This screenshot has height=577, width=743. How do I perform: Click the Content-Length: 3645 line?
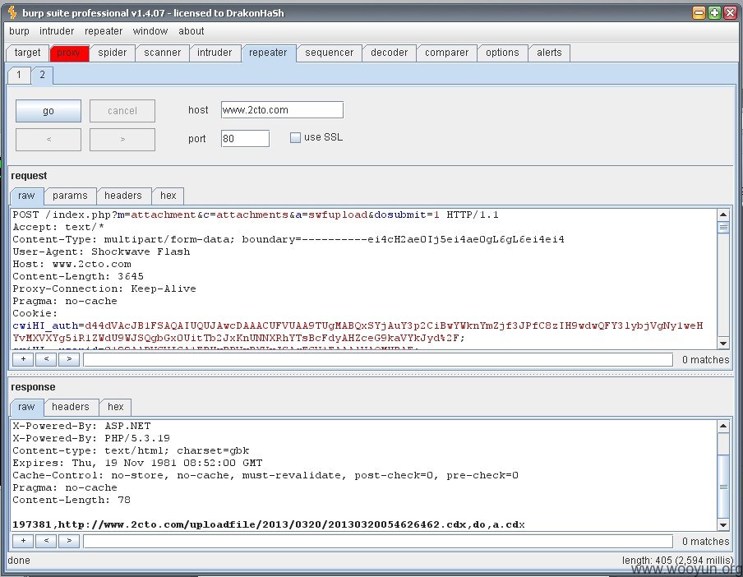(x=78, y=277)
